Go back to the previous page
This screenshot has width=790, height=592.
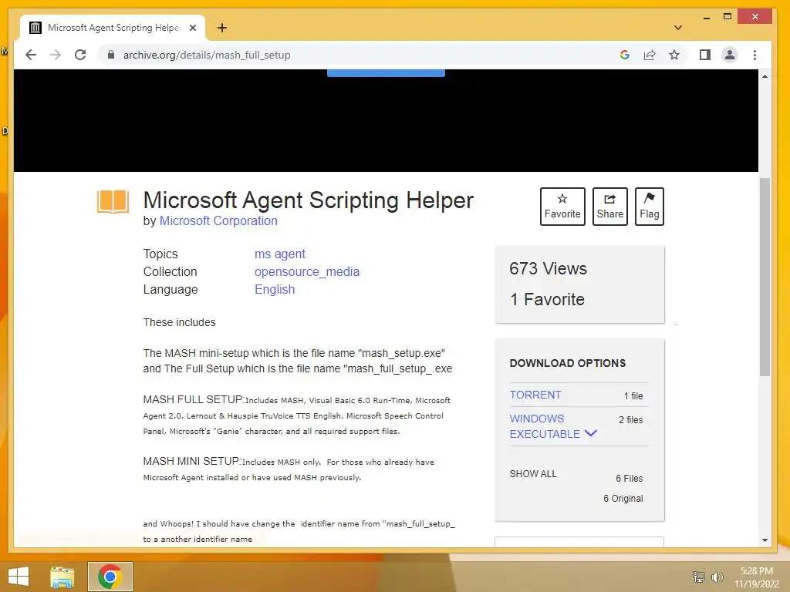pyautogui.click(x=31, y=55)
